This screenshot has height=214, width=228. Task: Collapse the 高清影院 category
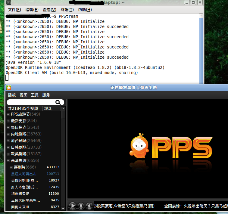click(x=8, y=161)
